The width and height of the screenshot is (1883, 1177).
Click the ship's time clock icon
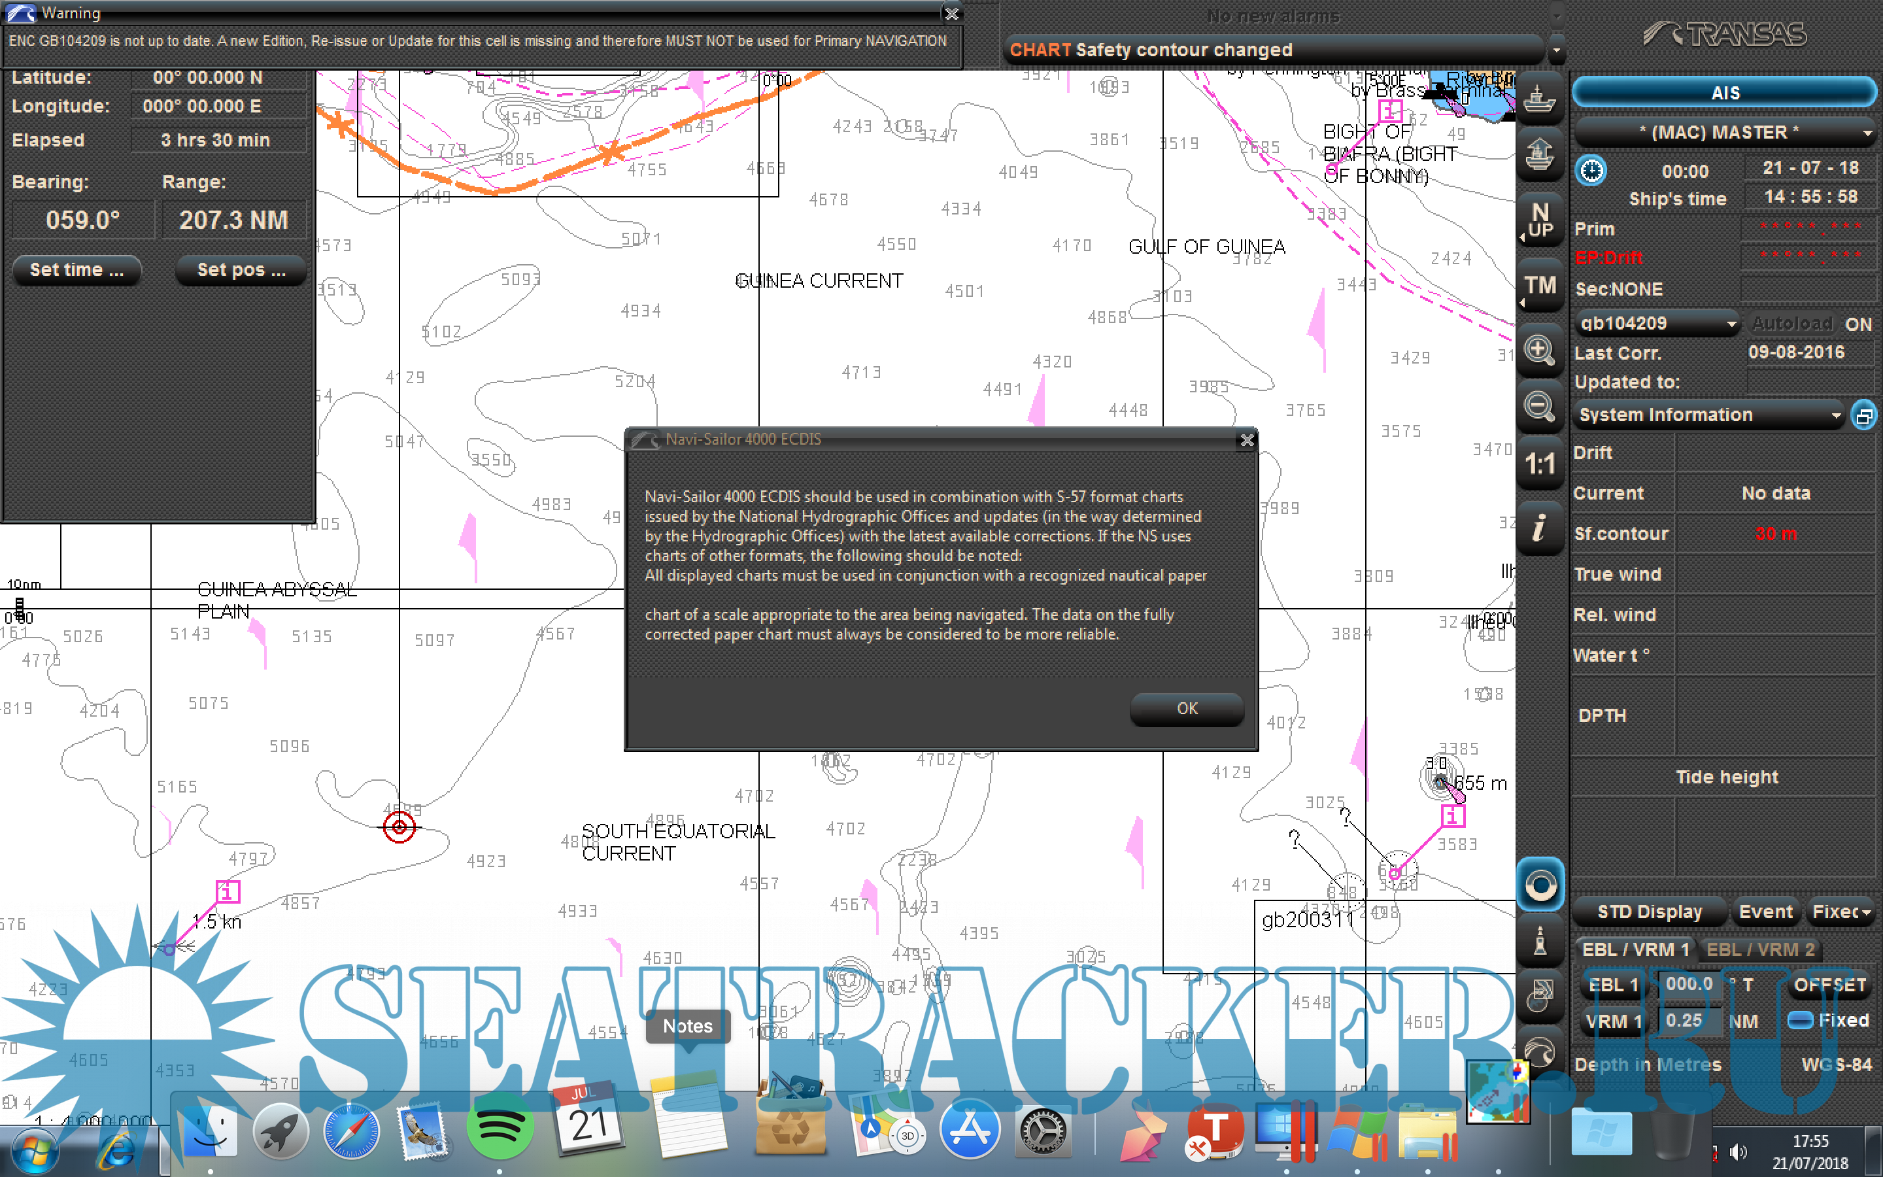(1591, 171)
